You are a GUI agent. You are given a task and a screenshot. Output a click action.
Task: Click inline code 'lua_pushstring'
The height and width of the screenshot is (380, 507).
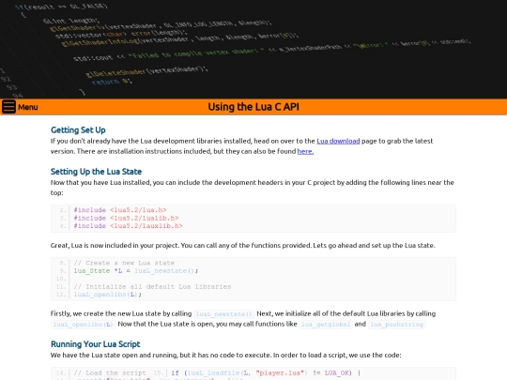point(397,324)
